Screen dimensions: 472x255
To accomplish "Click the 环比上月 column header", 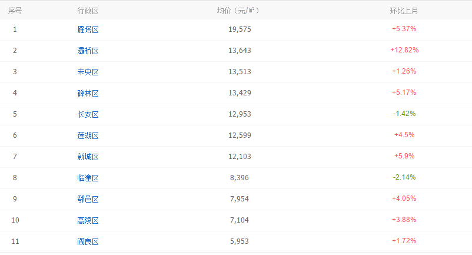I will pos(404,11).
